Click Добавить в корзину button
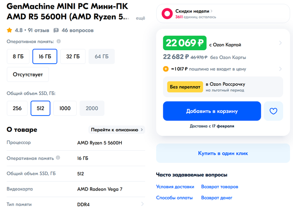293x211 pixels. pyautogui.click(x=212, y=111)
